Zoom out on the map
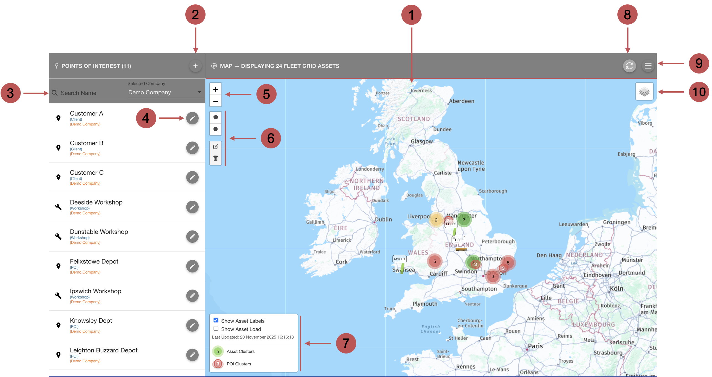Viewport: 712px width, 377px height. [x=215, y=101]
